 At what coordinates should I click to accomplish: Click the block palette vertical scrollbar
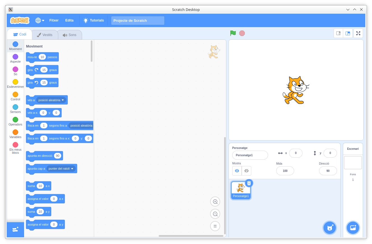[92, 51]
